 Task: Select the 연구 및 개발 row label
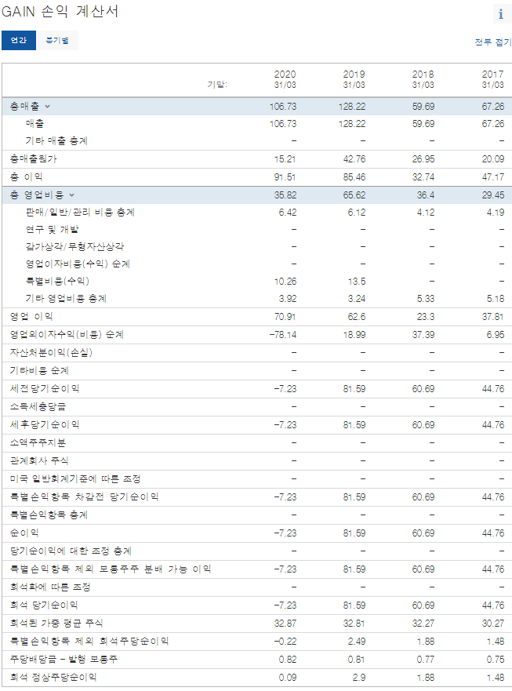click(x=52, y=229)
